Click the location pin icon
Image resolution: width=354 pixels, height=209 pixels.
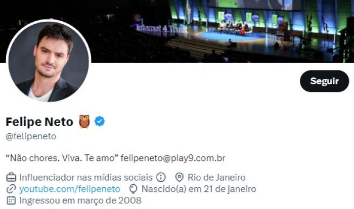179,177
